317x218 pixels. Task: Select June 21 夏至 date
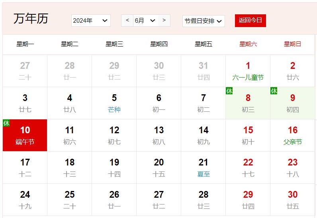coord(204,167)
